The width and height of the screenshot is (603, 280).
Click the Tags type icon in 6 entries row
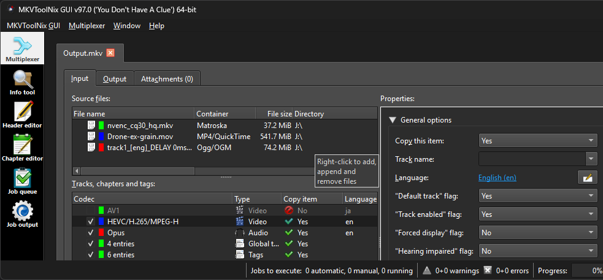(x=240, y=255)
